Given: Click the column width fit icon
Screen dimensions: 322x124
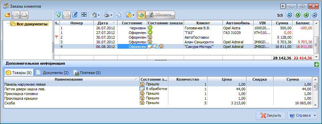Looking at the screenshot, I should coord(84,15).
